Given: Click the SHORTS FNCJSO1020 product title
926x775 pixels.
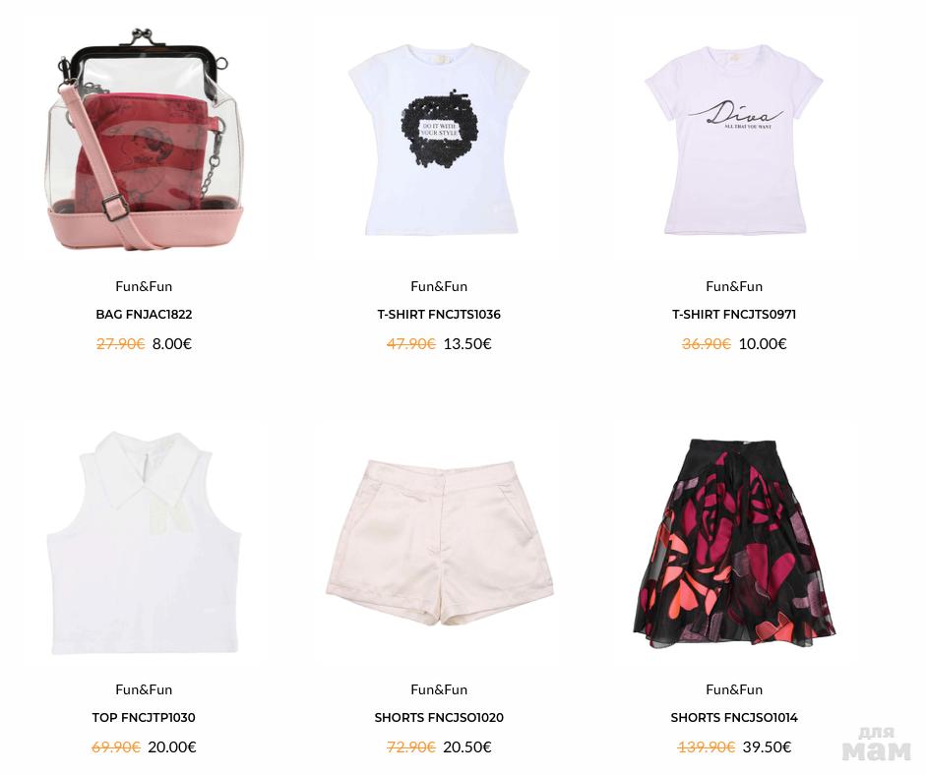Looking at the screenshot, I should (439, 718).
